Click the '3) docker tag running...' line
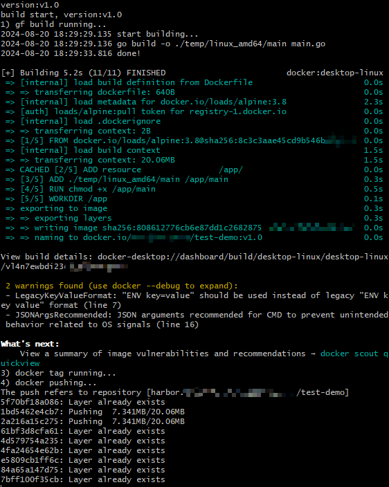 pyautogui.click(x=58, y=373)
